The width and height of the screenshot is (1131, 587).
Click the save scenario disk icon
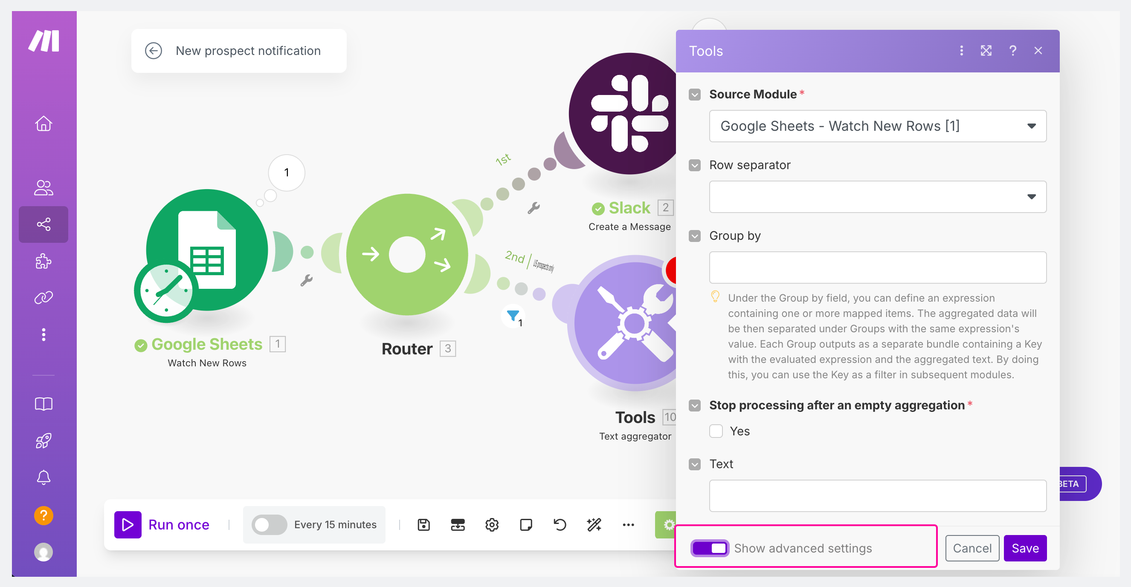(423, 525)
